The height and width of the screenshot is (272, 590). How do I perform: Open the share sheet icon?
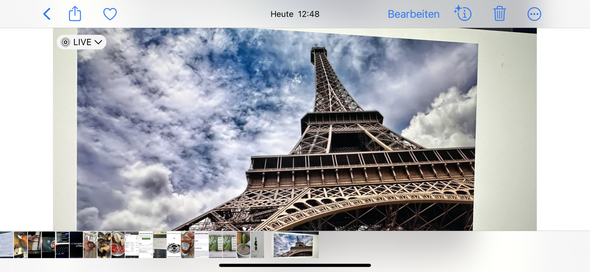tap(75, 14)
